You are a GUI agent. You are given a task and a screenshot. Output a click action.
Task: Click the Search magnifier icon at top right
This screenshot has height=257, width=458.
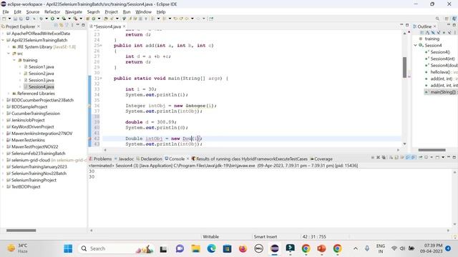click(x=437, y=19)
